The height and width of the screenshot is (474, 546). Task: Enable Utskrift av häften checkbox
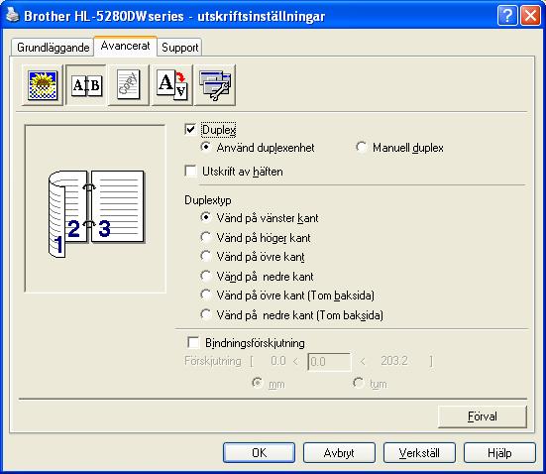click(x=190, y=172)
